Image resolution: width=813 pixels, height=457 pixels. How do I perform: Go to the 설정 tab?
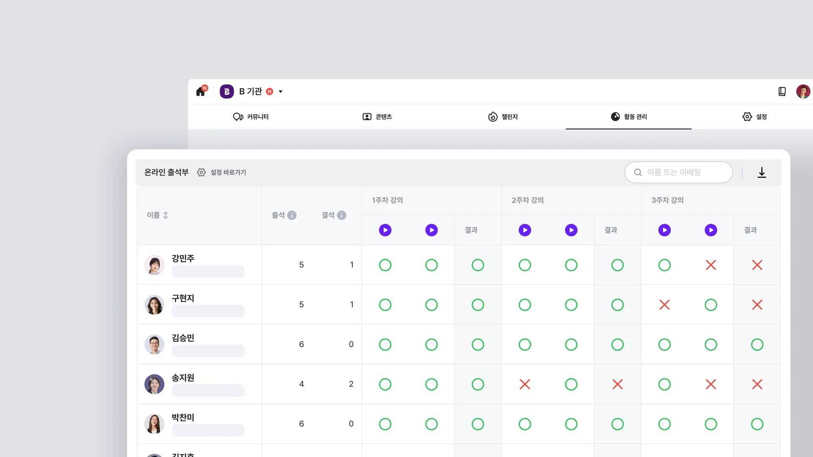pos(755,116)
